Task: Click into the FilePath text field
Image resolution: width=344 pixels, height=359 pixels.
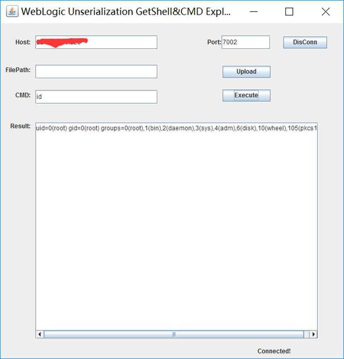Action: pyautogui.click(x=96, y=72)
